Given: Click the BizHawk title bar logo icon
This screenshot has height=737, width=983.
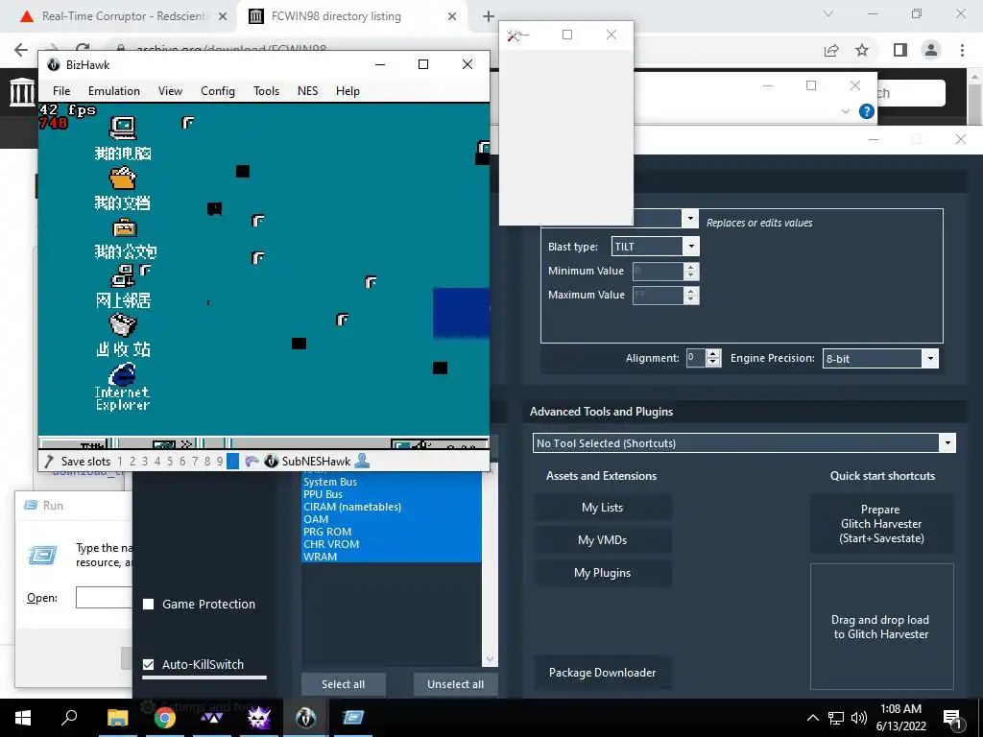Looking at the screenshot, I should [x=54, y=64].
